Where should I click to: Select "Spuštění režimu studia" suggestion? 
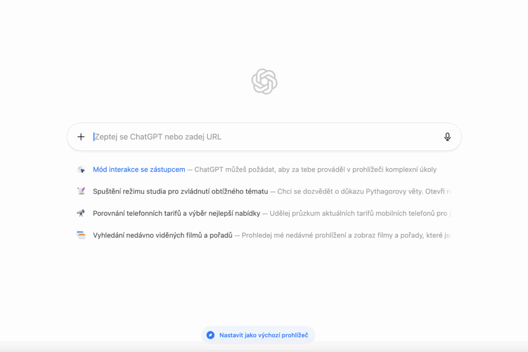[x=180, y=191]
